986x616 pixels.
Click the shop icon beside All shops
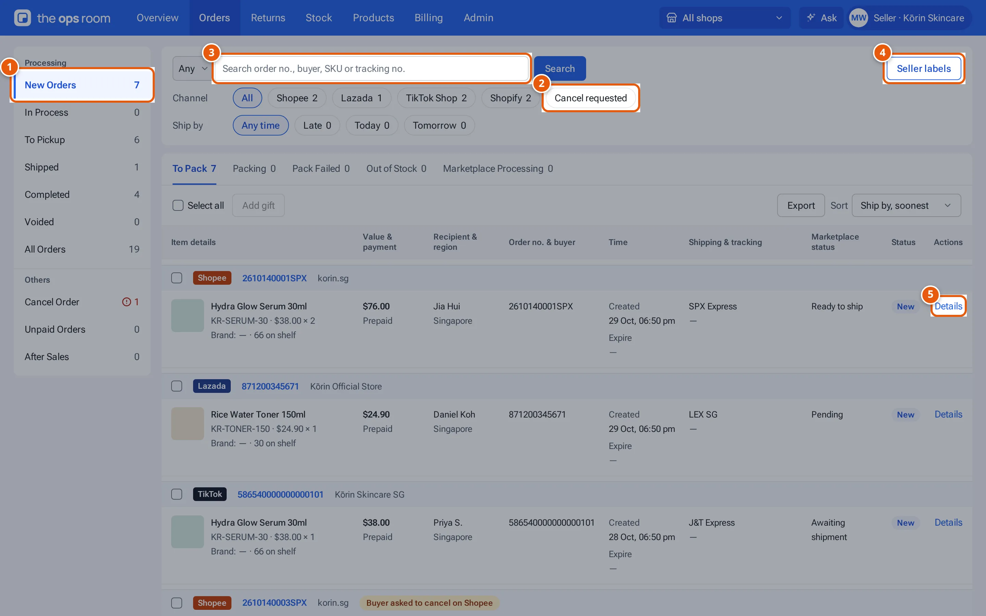pyautogui.click(x=671, y=17)
